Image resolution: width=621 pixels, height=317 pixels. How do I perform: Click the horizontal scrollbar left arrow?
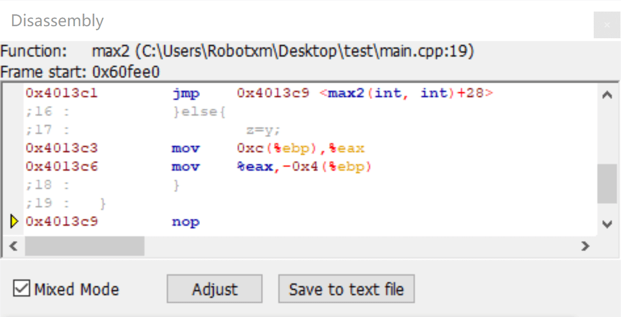pyautogui.click(x=14, y=246)
